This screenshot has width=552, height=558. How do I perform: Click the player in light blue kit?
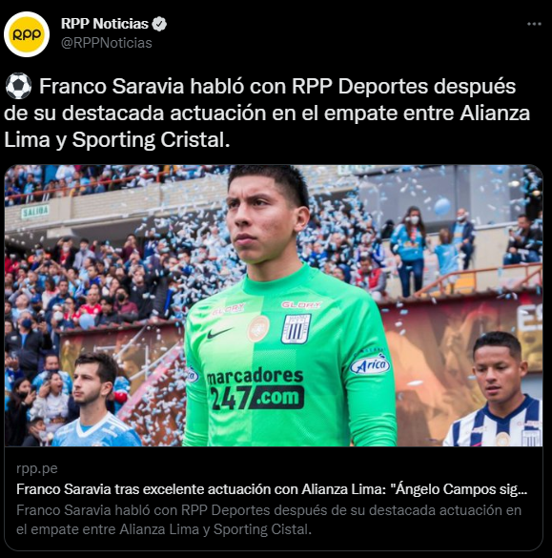pyautogui.click(x=95, y=400)
